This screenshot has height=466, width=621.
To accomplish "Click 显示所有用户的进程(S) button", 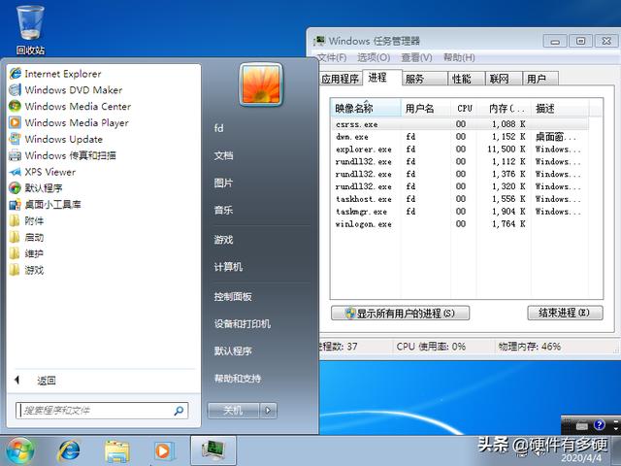I will [401, 313].
